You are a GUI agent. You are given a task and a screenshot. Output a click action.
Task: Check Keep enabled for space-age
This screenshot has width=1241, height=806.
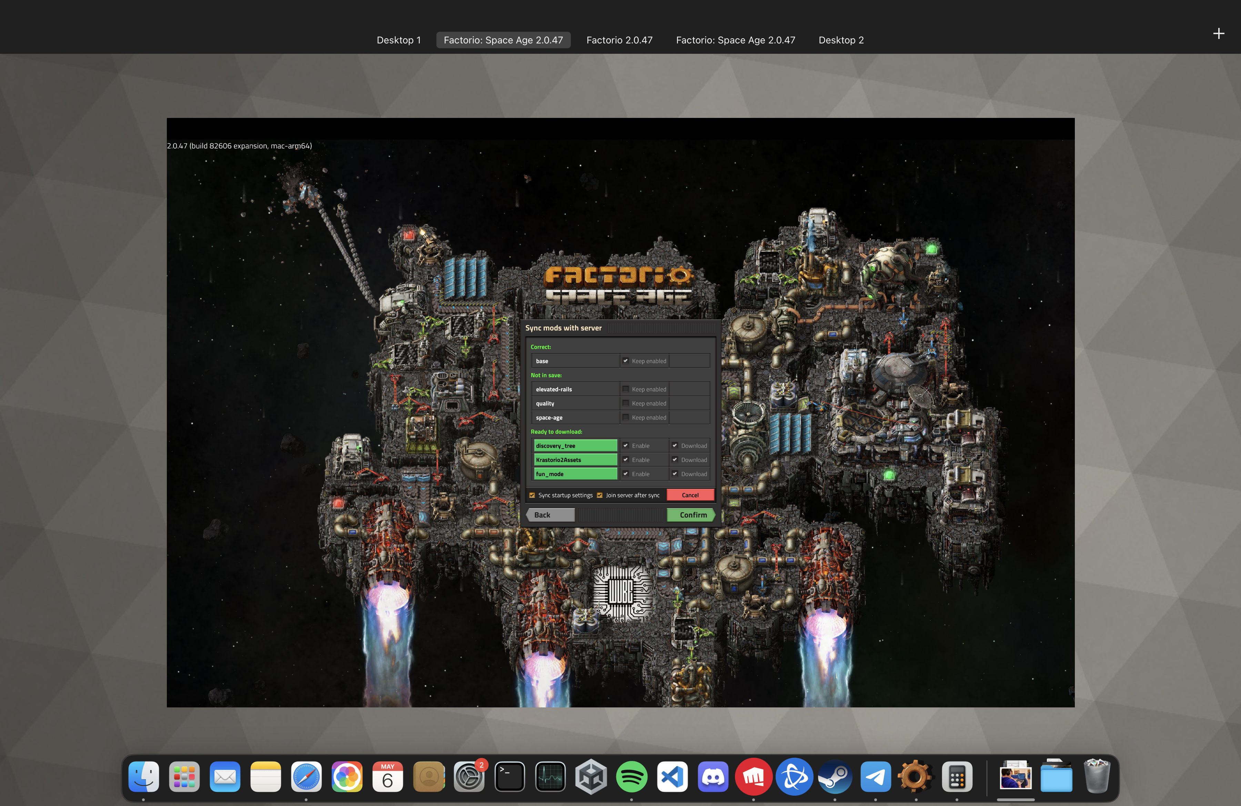pyautogui.click(x=625, y=417)
